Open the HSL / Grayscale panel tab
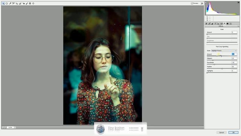241x136 pixels. (215, 23)
